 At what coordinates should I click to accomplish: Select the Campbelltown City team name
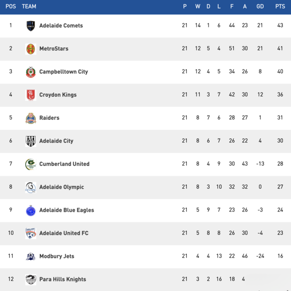click(64, 72)
